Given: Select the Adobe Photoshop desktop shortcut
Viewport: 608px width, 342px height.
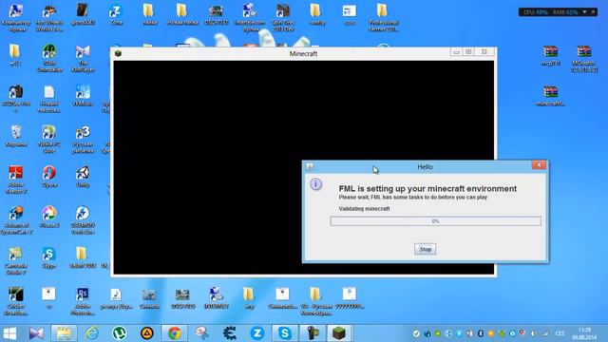Looking at the screenshot, I should click(83, 302).
